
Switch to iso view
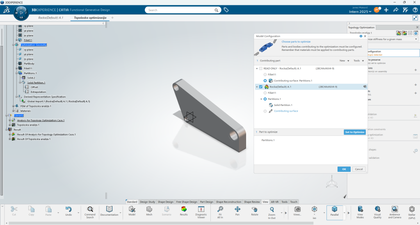(x=315, y=212)
